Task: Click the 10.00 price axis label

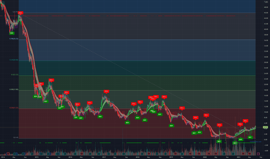Action: coord(266,112)
